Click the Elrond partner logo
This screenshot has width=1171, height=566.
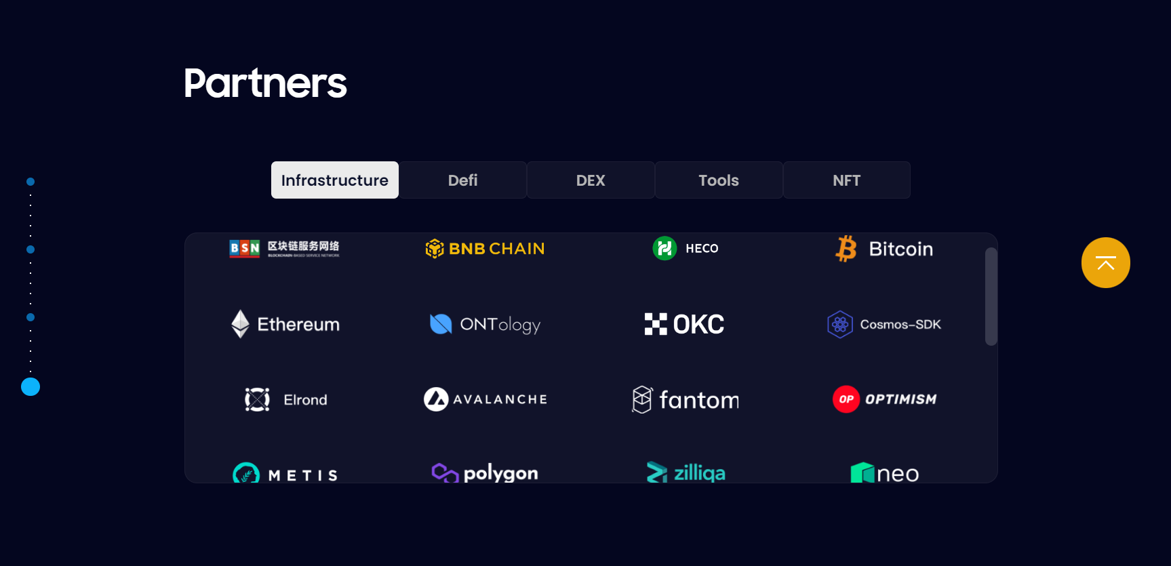pos(285,399)
